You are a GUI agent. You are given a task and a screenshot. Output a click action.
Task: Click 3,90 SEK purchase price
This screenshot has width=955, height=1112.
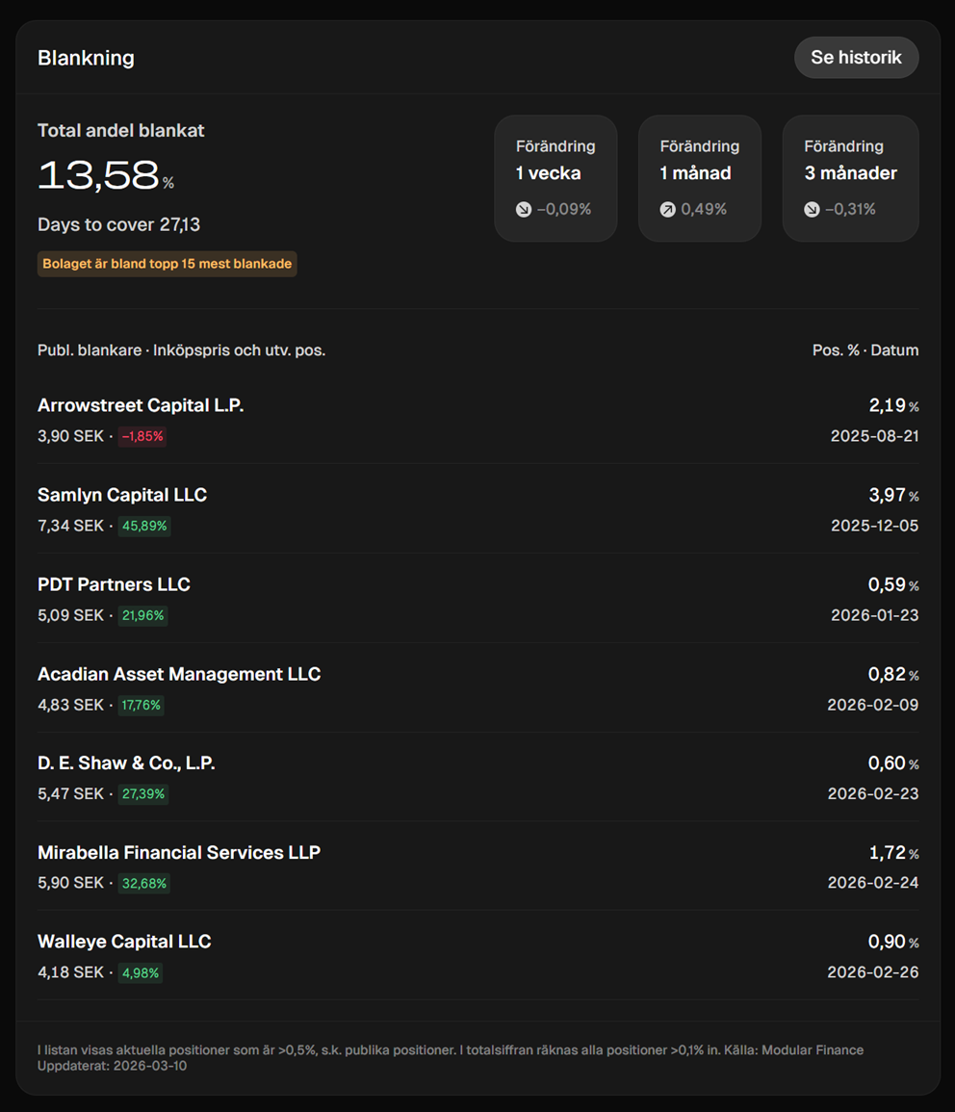tap(71, 436)
